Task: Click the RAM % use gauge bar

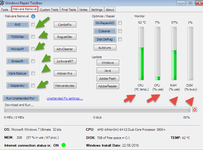Action: [x=174, y=54]
